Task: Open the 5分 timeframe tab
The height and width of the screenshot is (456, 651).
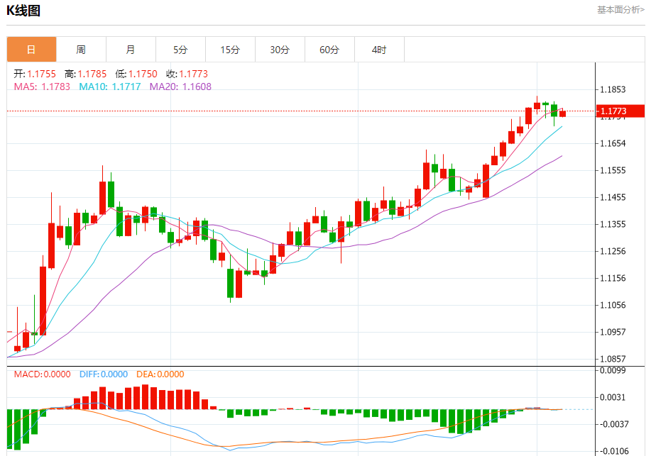Action: coord(180,50)
